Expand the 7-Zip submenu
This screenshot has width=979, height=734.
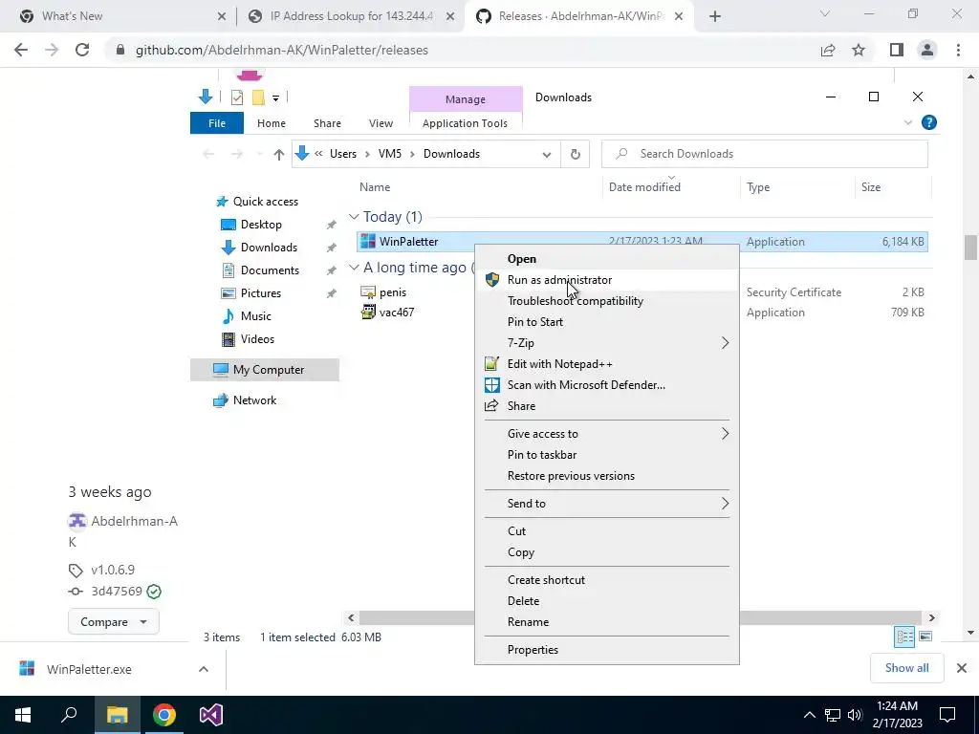coord(607,343)
